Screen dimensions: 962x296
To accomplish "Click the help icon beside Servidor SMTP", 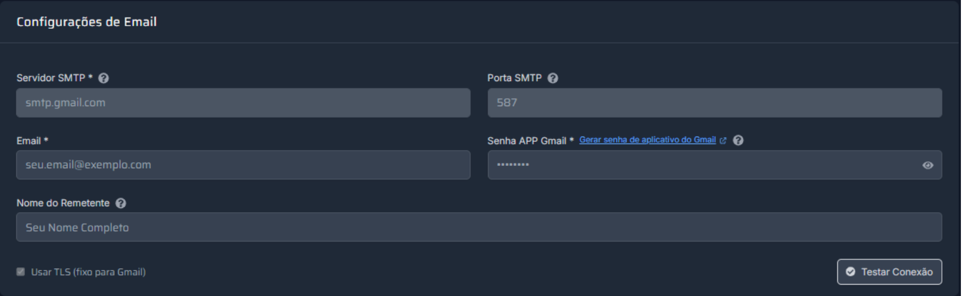I will coord(103,78).
